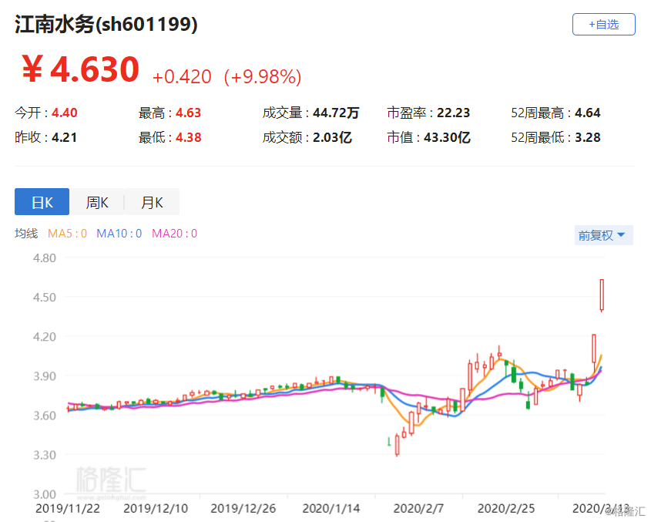The width and height of the screenshot is (651, 522).
Task: Click the 4.20 price axis label
Action: [x=45, y=337]
